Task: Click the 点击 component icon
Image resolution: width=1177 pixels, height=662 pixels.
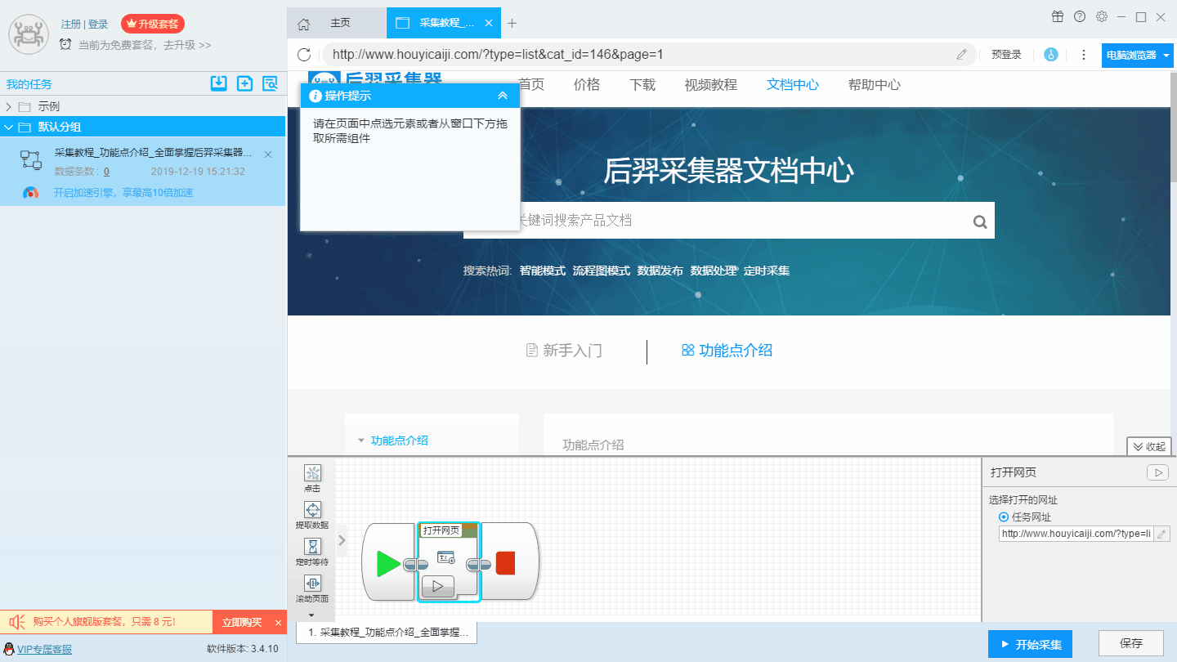Action: click(312, 473)
